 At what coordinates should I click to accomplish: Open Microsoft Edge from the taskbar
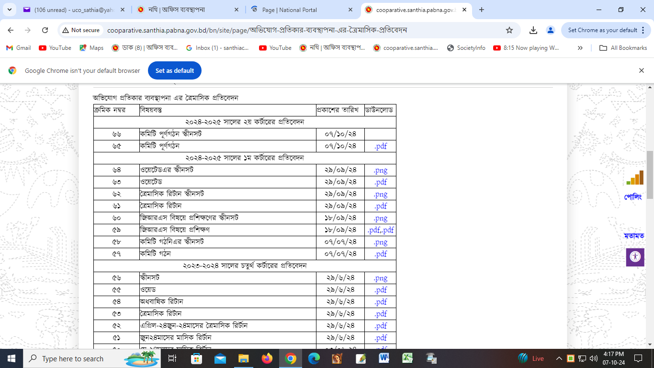pos(314,358)
